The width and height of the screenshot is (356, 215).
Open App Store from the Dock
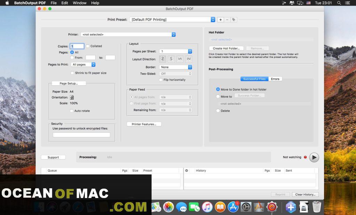tap(233, 207)
